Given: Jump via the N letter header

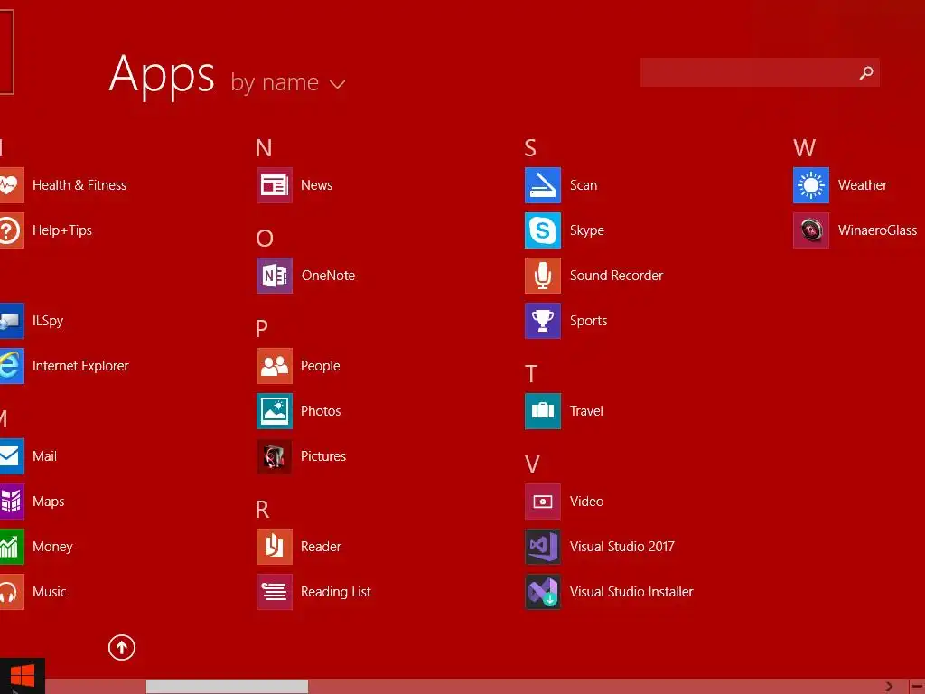Looking at the screenshot, I should [264, 148].
